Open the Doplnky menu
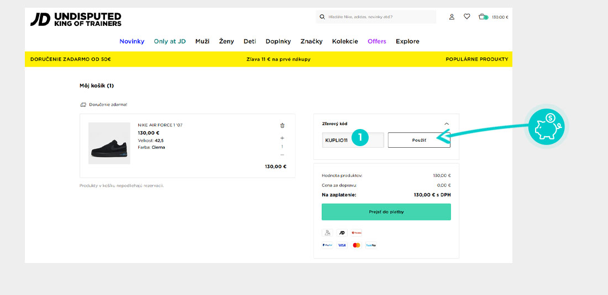 [278, 41]
